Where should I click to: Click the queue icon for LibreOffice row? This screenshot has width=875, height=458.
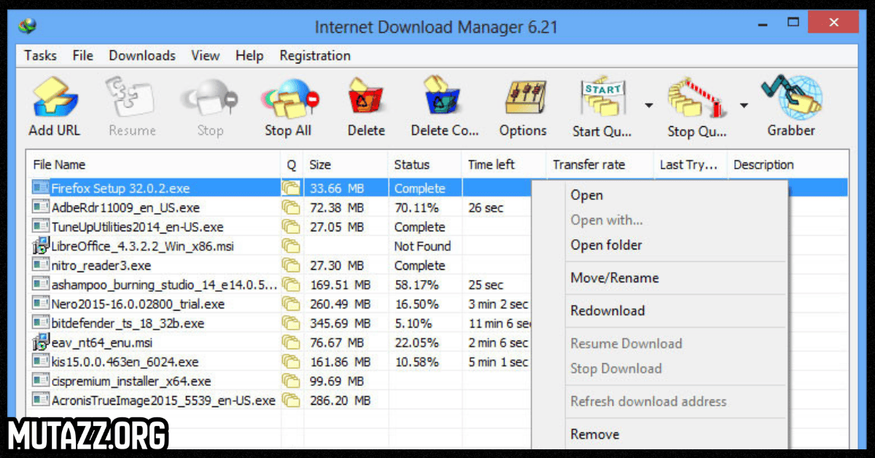[291, 247]
